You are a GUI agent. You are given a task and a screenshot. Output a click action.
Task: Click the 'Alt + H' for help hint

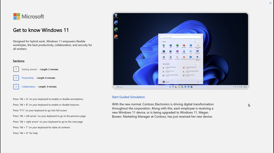point(25,133)
